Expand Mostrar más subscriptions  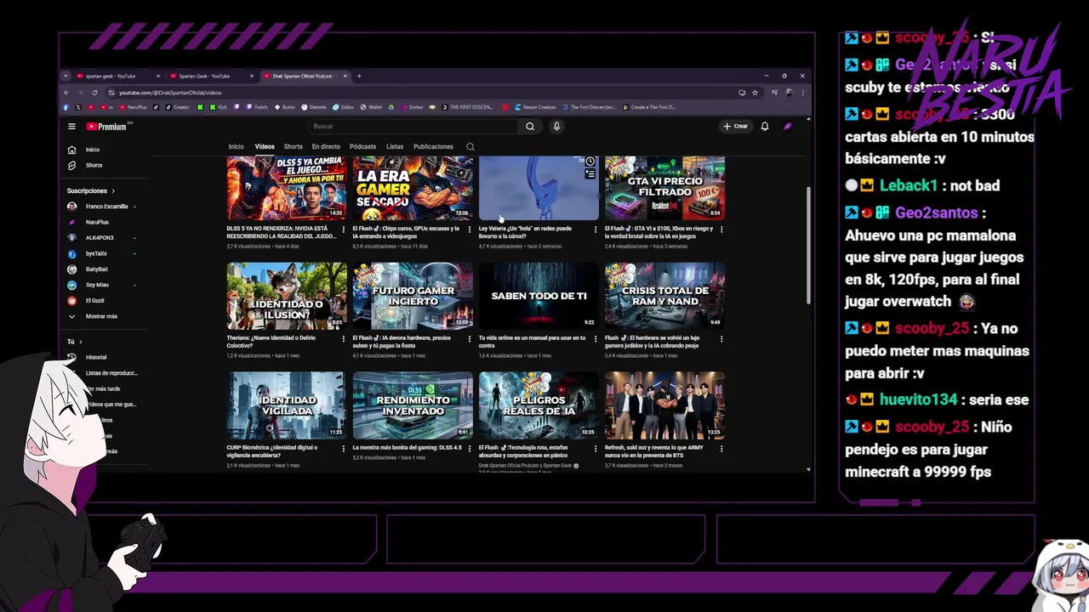101,316
